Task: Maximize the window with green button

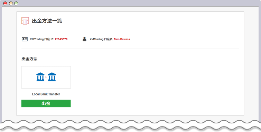Action: tap(16, 3)
